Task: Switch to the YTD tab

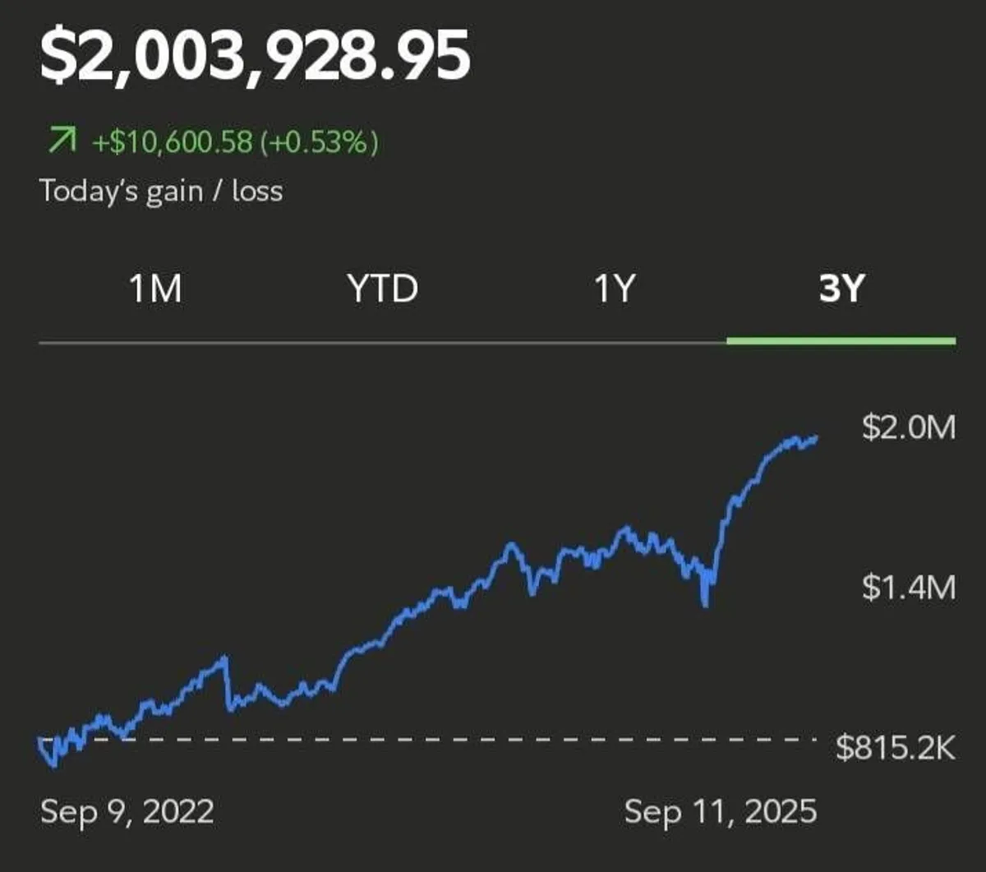Action: point(382,289)
